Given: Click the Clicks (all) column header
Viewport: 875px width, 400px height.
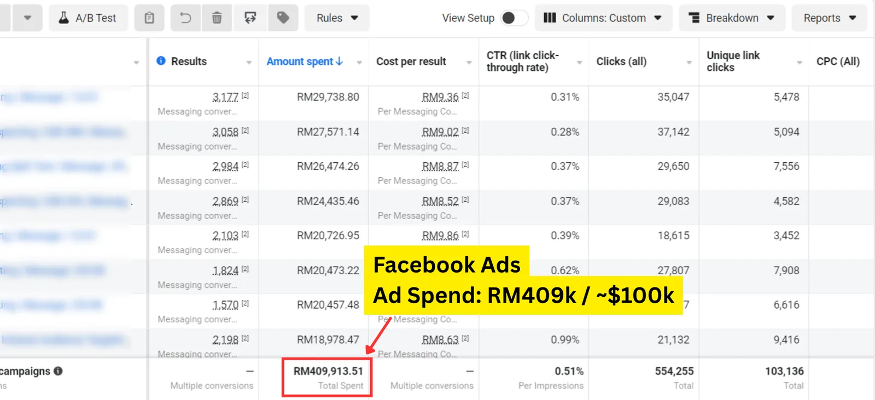Looking at the screenshot, I should 621,61.
